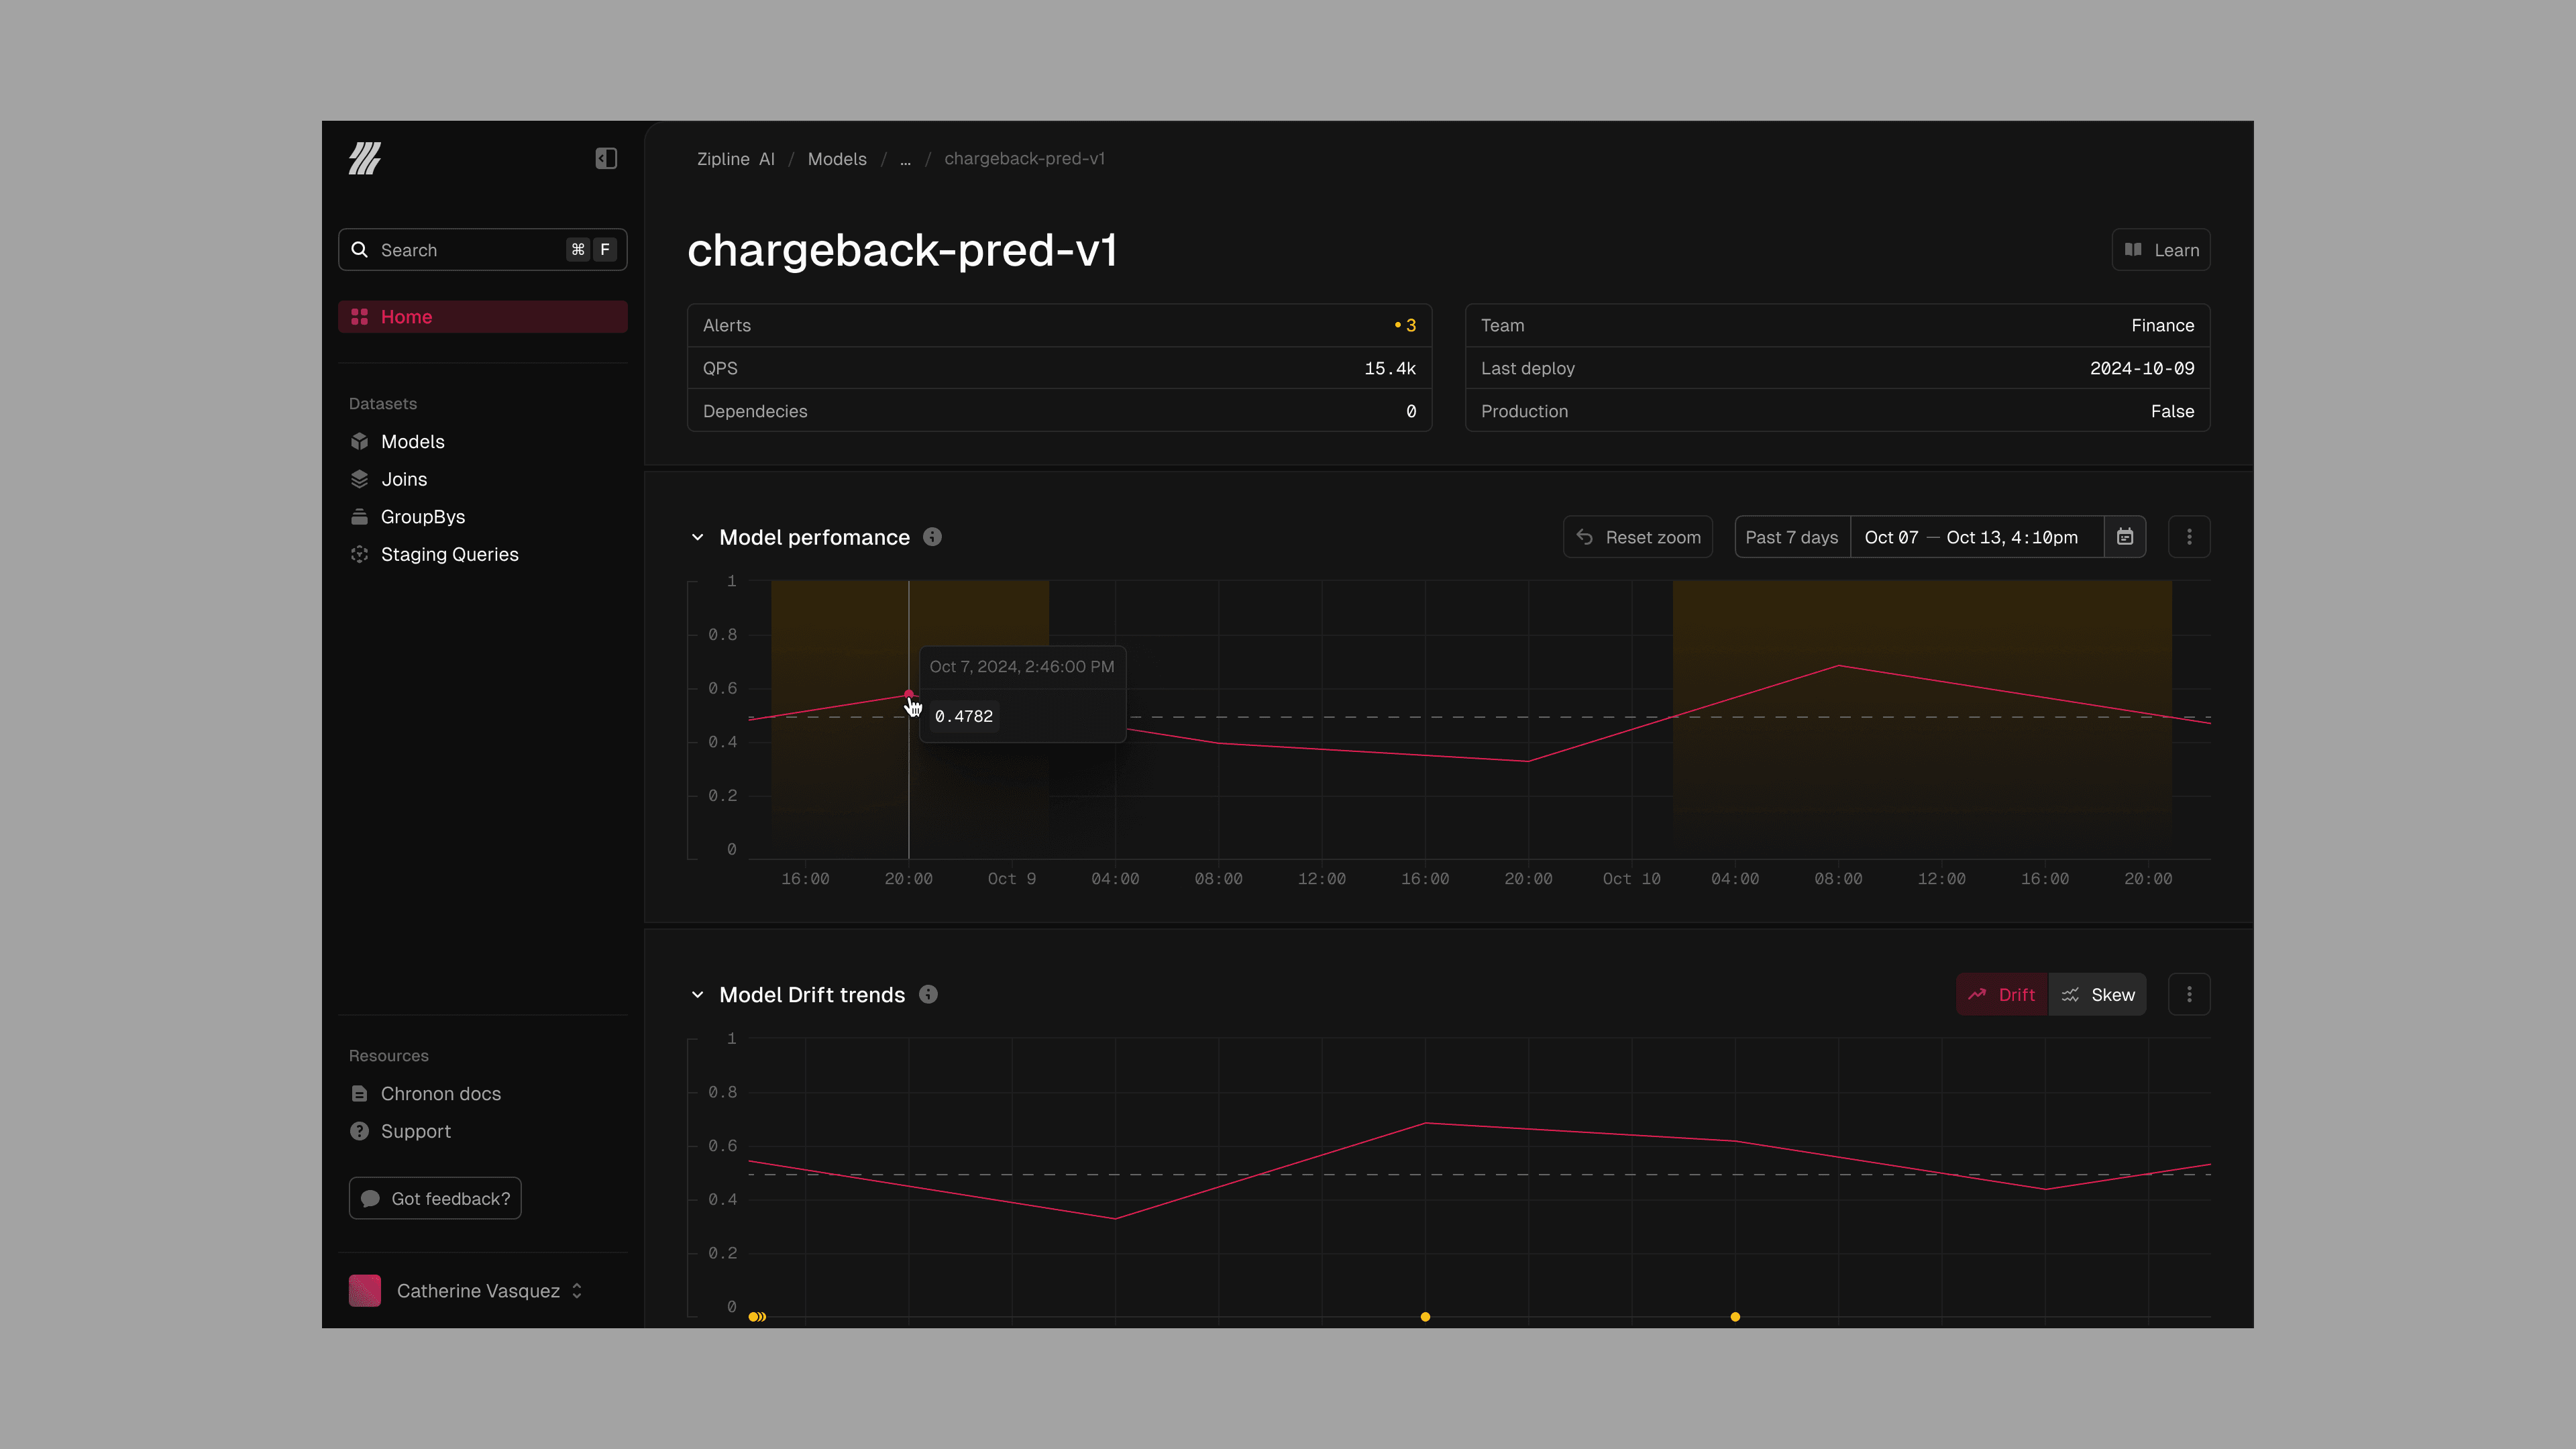Follow the Models breadcrumb link

(837, 159)
